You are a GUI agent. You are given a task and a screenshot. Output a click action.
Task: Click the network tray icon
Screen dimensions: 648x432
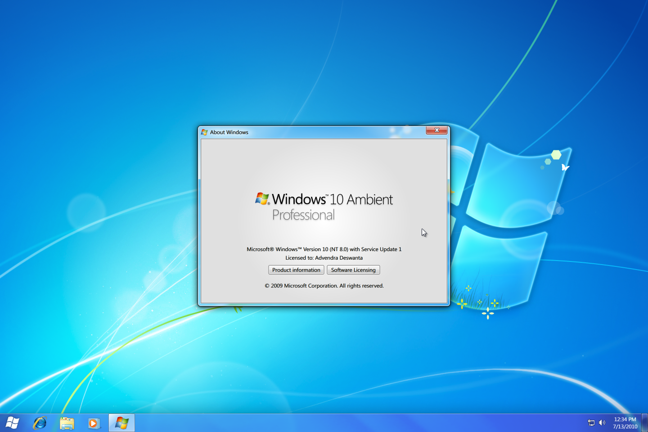point(591,423)
